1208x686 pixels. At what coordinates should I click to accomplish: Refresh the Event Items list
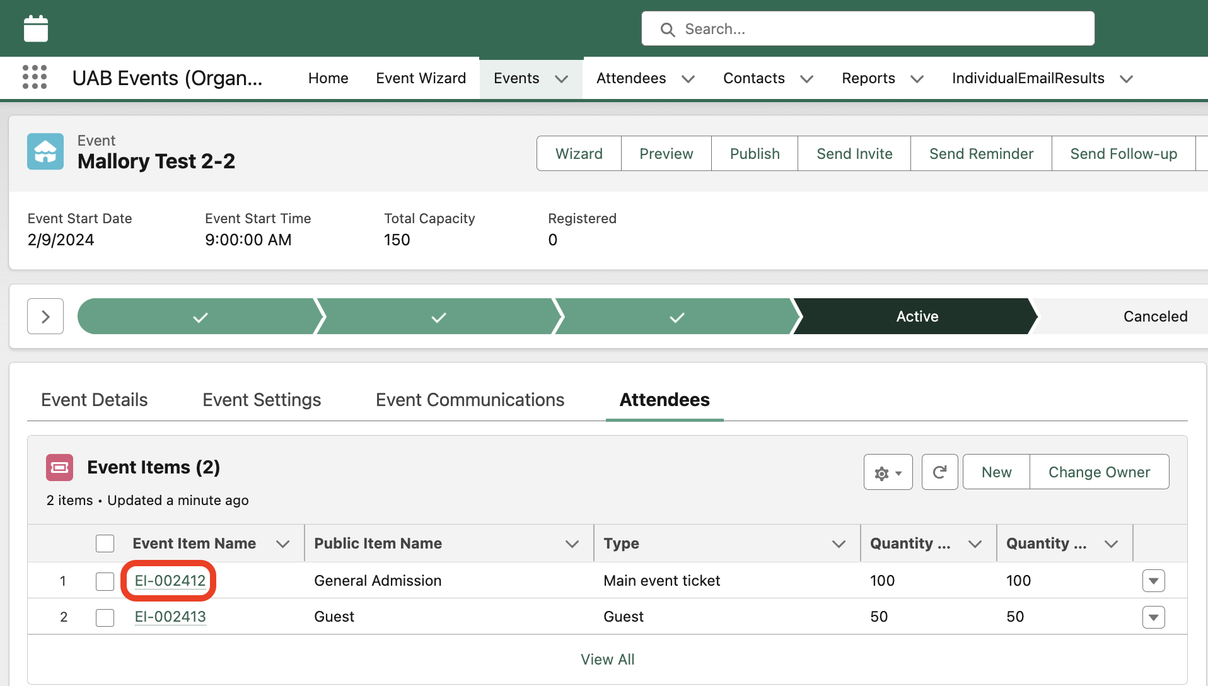(939, 472)
